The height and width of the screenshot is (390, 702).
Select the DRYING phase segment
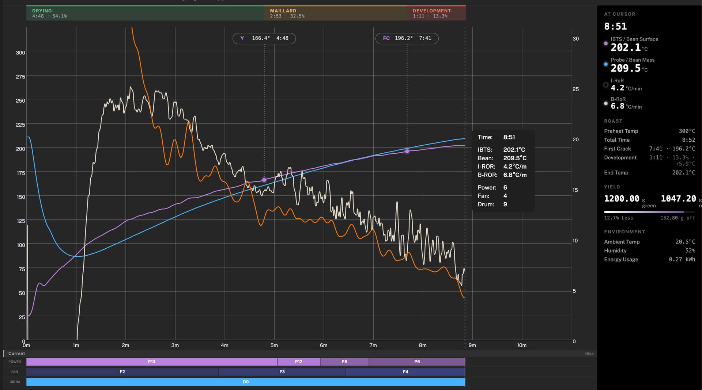point(145,13)
